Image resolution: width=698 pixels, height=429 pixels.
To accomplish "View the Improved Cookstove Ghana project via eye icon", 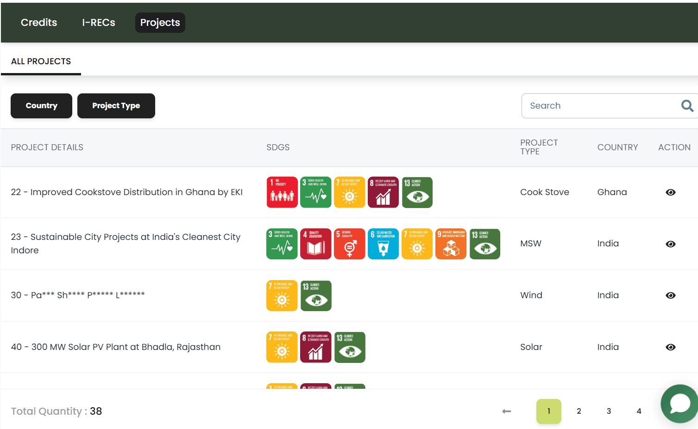I will [671, 192].
